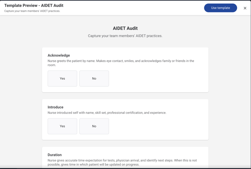
Task: Click the centered AIDET Audit form heading
Action: coord(125,28)
